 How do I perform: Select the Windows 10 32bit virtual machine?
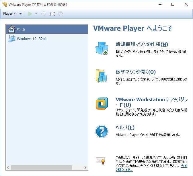coord(32,39)
